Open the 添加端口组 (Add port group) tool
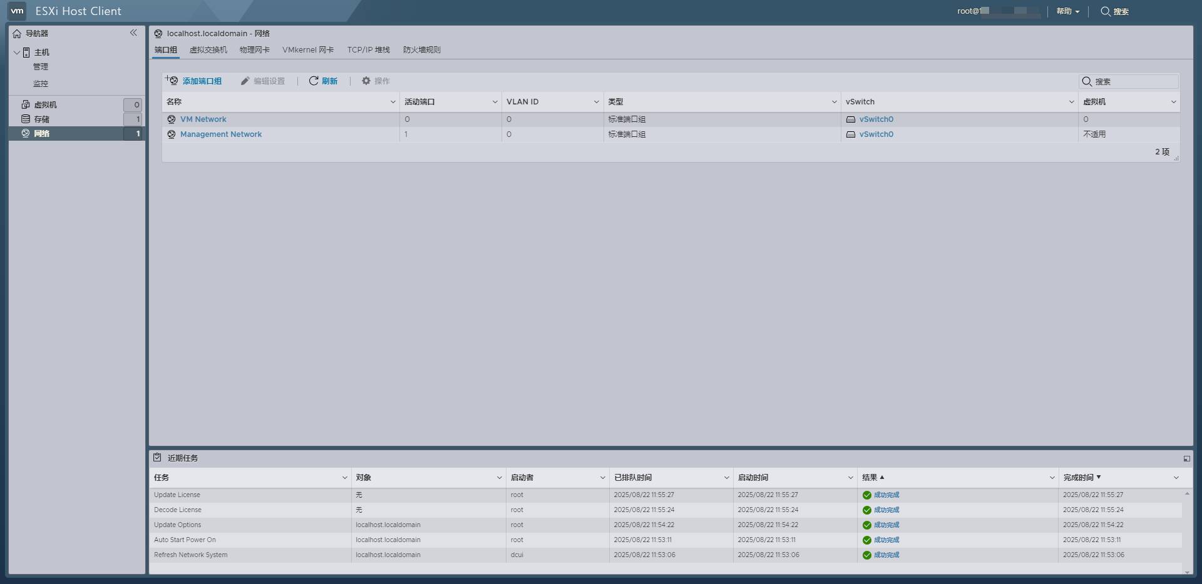 click(x=202, y=81)
